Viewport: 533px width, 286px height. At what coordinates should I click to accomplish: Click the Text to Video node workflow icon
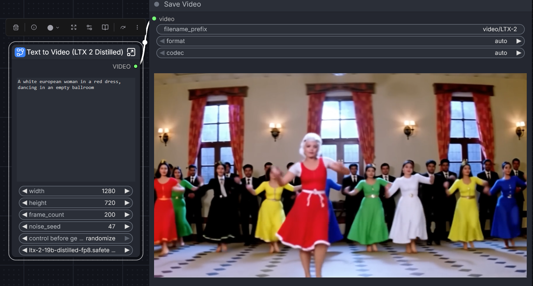click(x=20, y=52)
